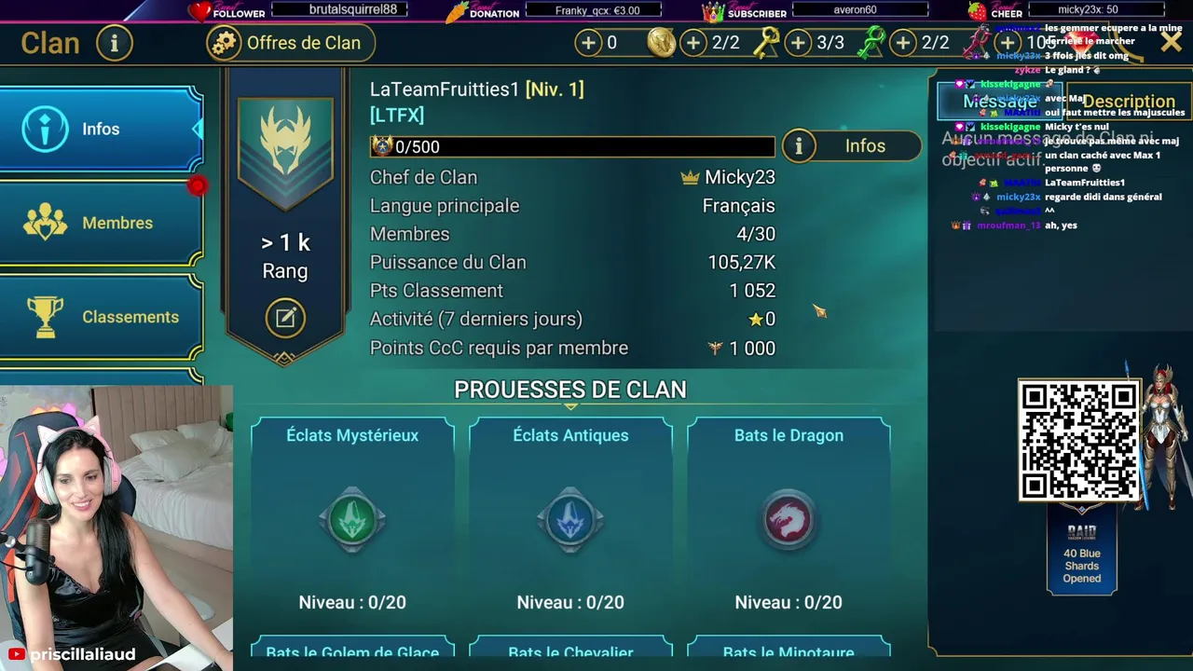Screen dimensions: 1193x671
Task: Open the Infos button beside progress bar
Action: (850, 146)
